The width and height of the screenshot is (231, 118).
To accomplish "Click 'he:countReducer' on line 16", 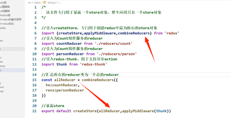I will pos(61,85).
